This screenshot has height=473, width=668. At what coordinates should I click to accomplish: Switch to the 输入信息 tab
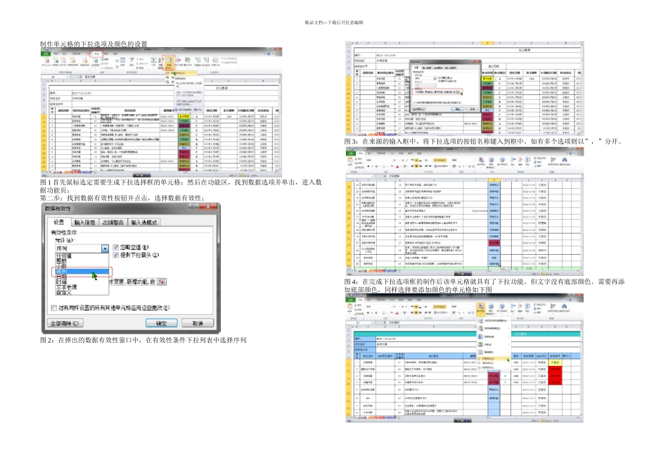[84, 222]
